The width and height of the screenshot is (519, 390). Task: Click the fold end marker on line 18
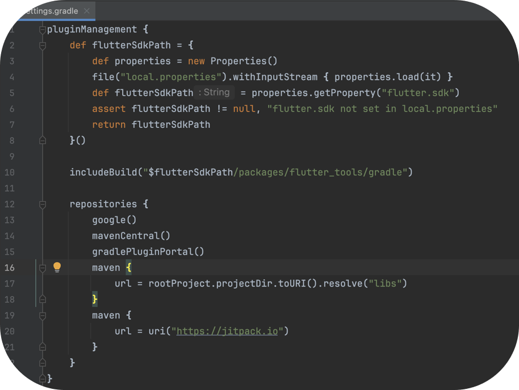point(42,299)
